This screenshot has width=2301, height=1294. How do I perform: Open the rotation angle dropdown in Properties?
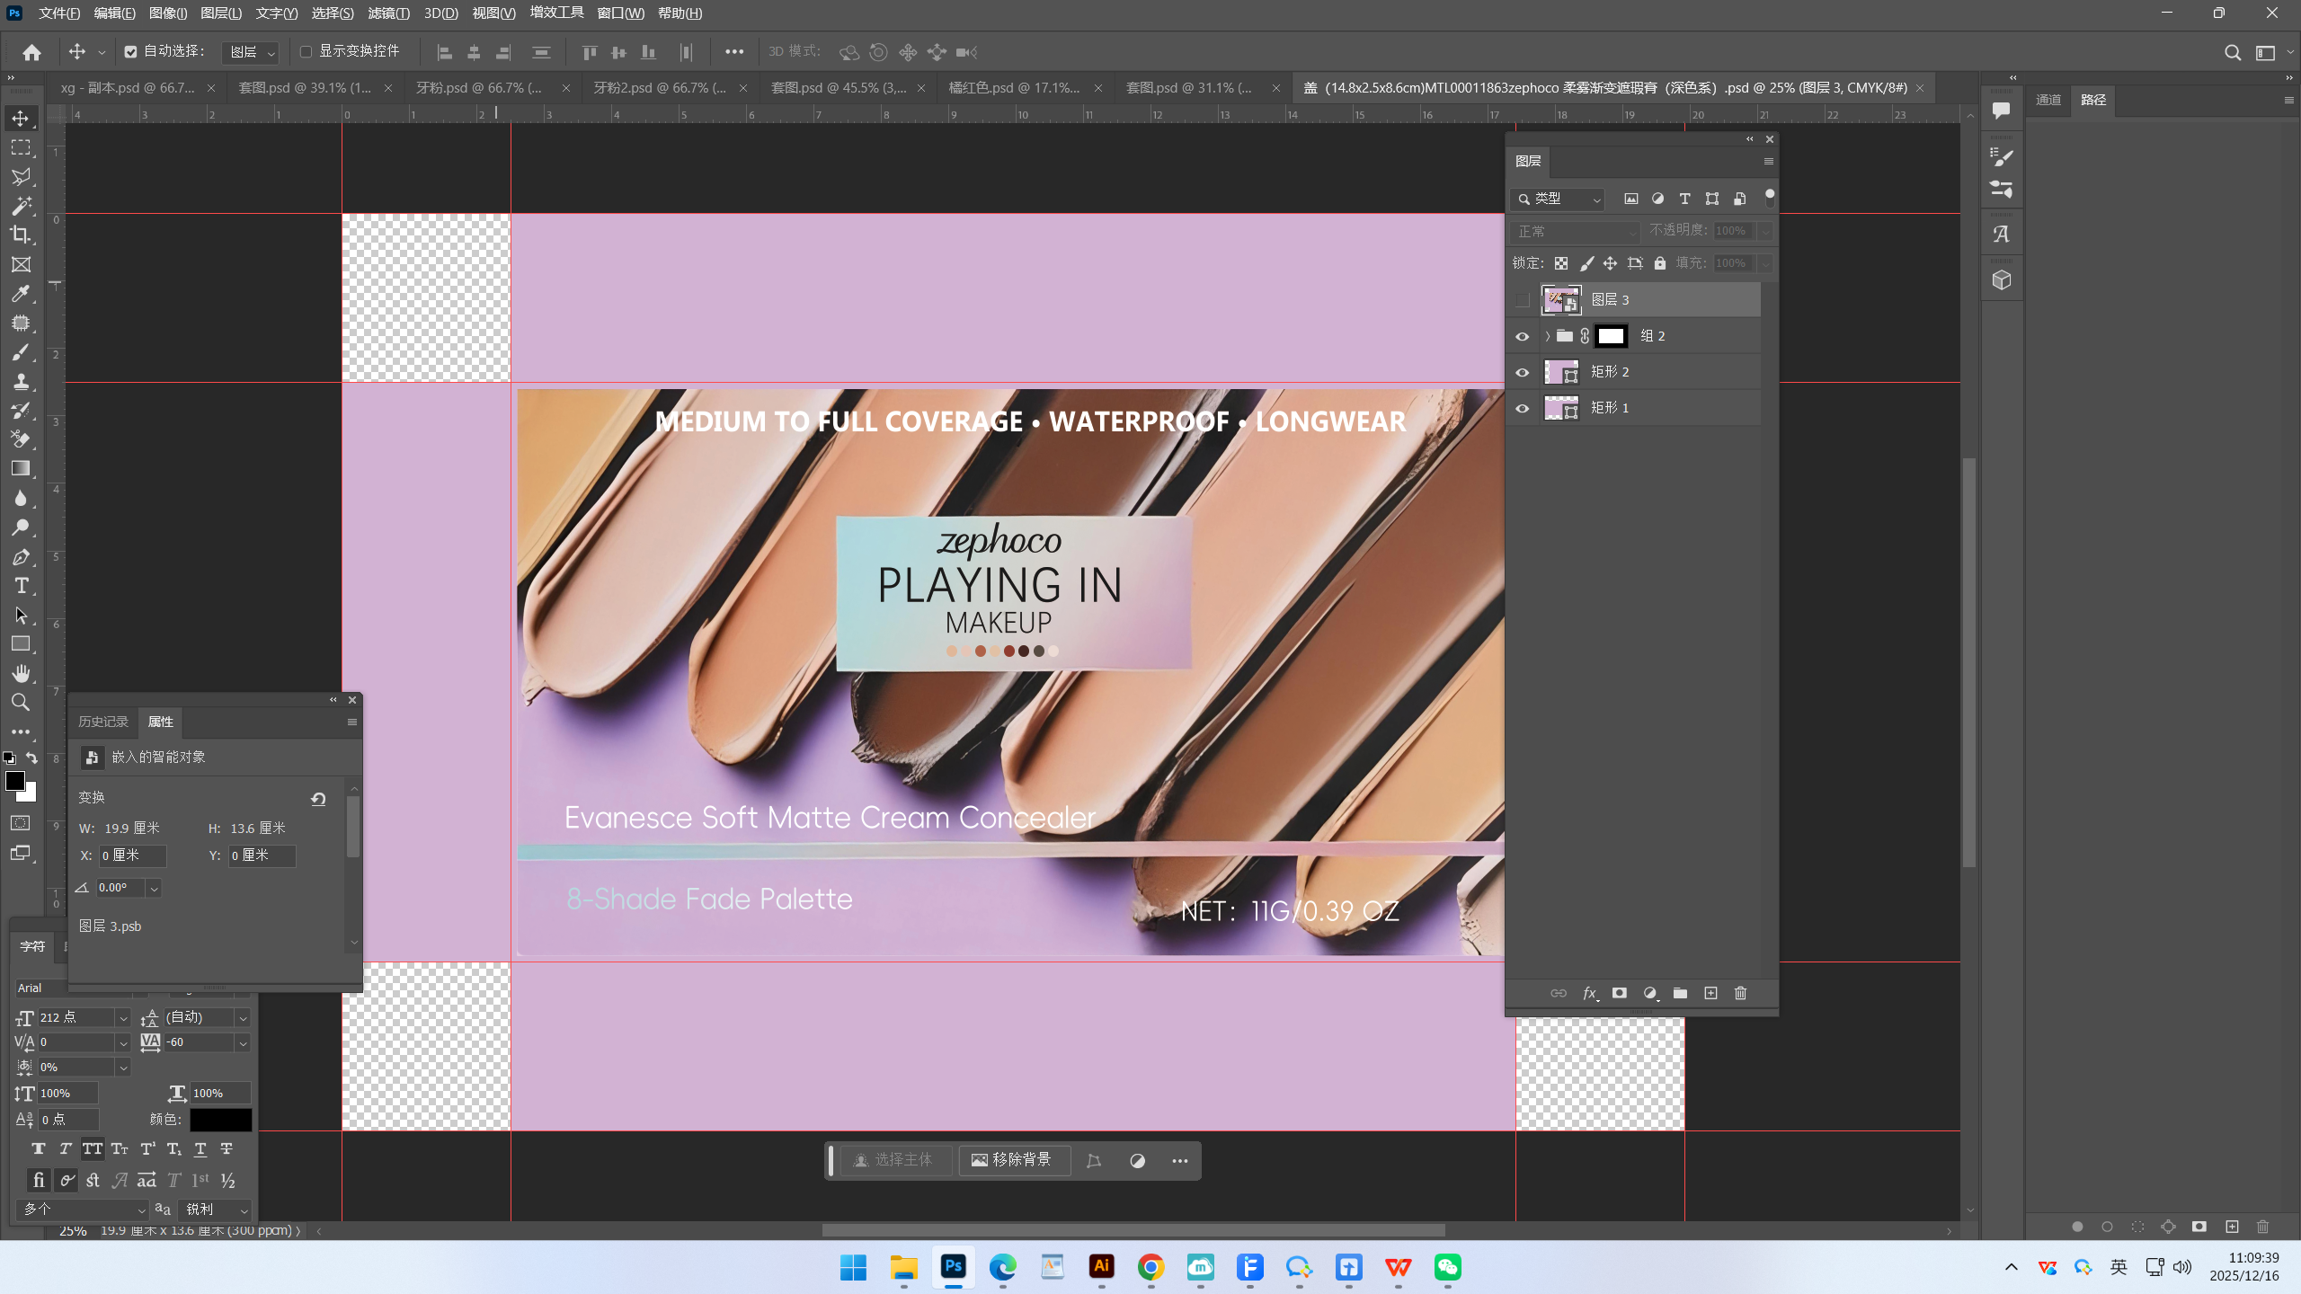tap(154, 888)
